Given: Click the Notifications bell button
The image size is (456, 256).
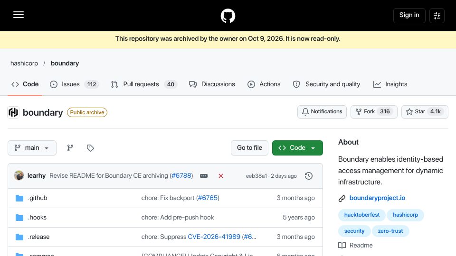Looking at the screenshot, I should click(322, 112).
